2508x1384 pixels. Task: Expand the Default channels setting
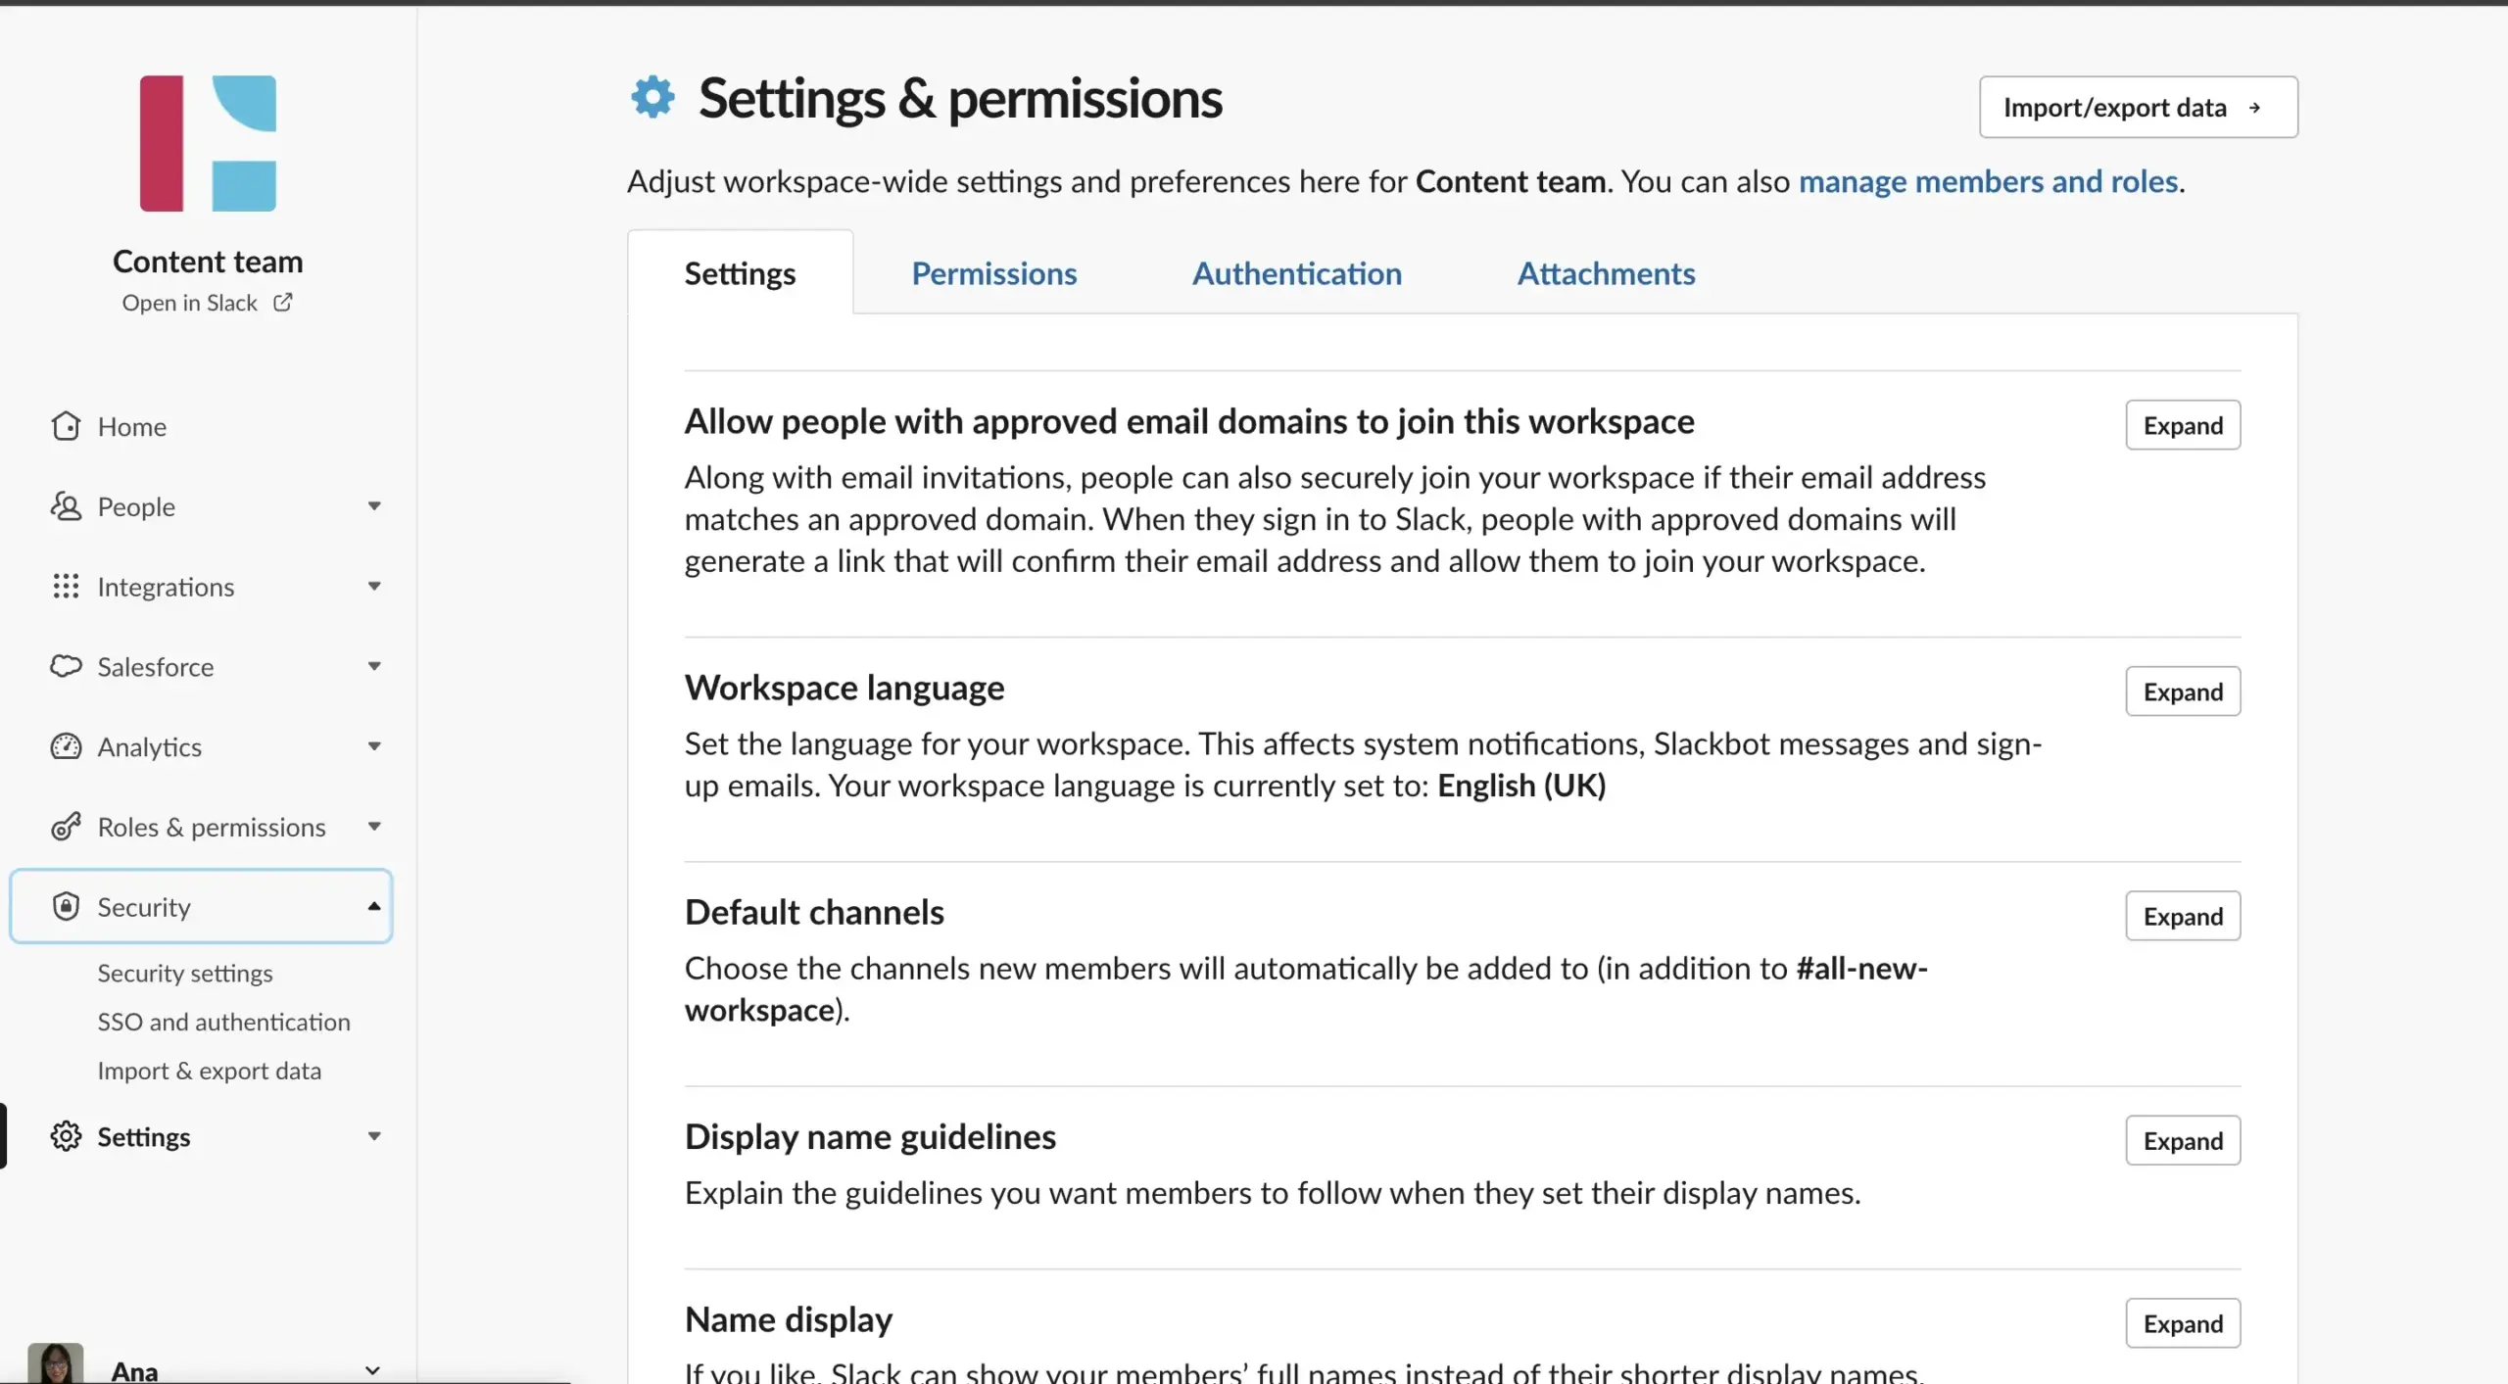(x=2183, y=916)
